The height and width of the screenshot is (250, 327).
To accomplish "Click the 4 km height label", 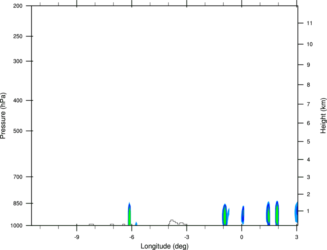I will [x=308, y=160].
